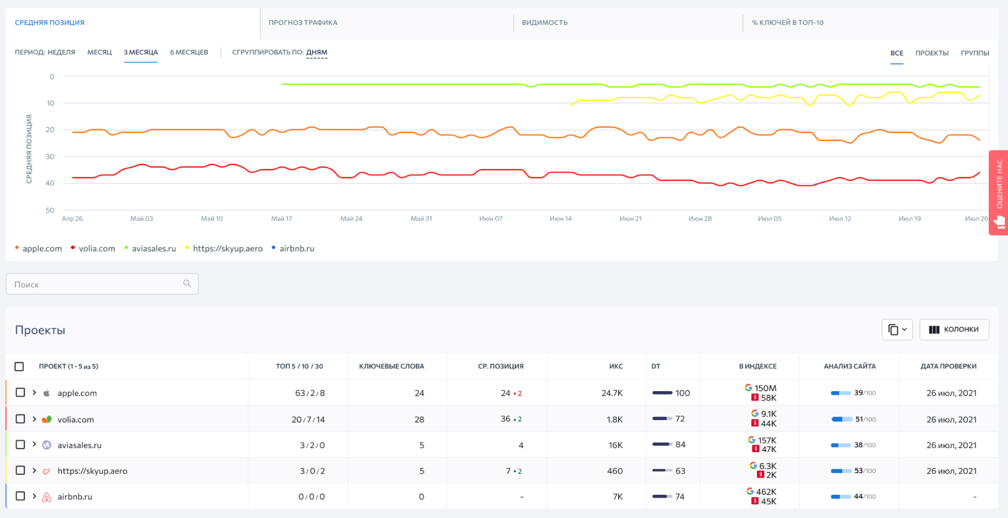
Task: Click volia.com DT 72 bar
Action: tap(662, 419)
